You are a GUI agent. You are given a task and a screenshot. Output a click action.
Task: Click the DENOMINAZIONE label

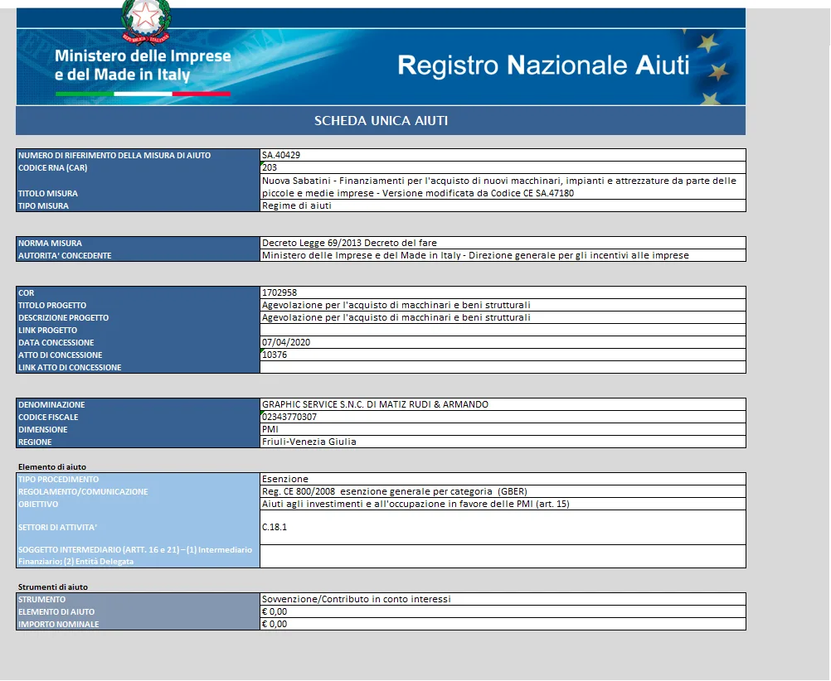pos(51,405)
